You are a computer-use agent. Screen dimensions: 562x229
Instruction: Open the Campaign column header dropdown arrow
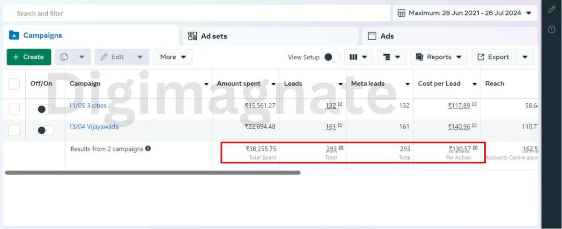(207, 84)
